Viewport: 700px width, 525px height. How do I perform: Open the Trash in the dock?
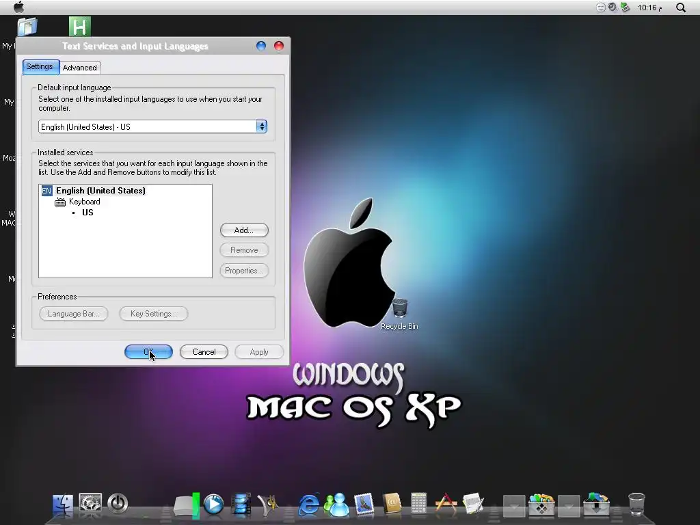[636, 504]
